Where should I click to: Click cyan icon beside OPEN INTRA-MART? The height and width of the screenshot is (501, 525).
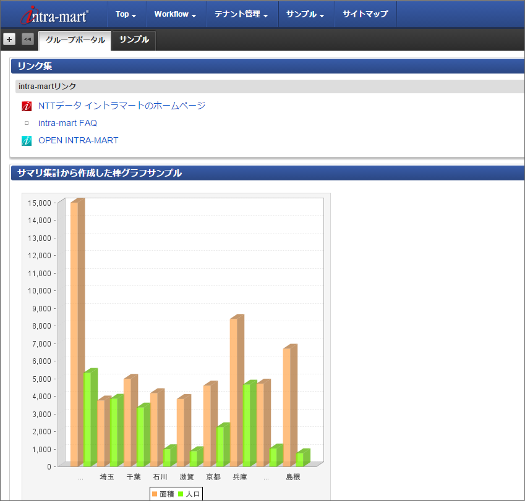tap(27, 141)
